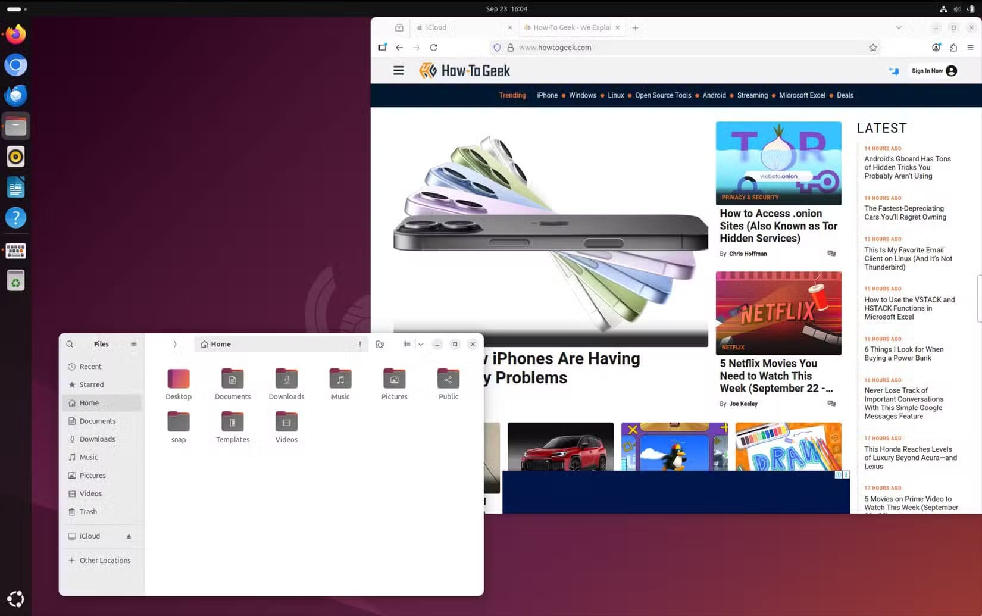Open Deals trending topic

(x=845, y=95)
